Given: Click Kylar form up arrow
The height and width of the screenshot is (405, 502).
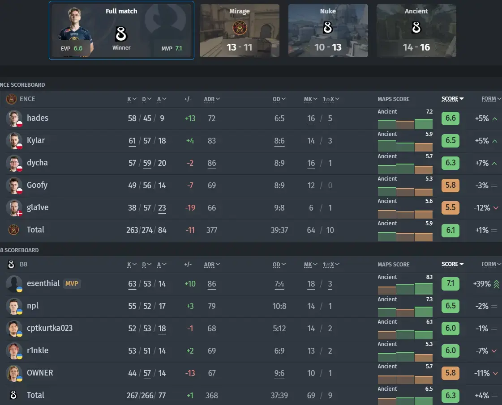Looking at the screenshot, I should (x=495, y=141).
